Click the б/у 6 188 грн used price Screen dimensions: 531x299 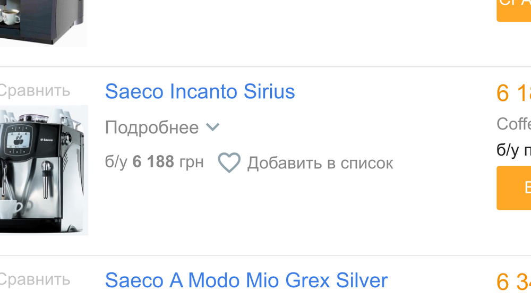154,161
